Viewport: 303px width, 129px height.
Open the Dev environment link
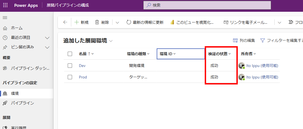[82, 66]
